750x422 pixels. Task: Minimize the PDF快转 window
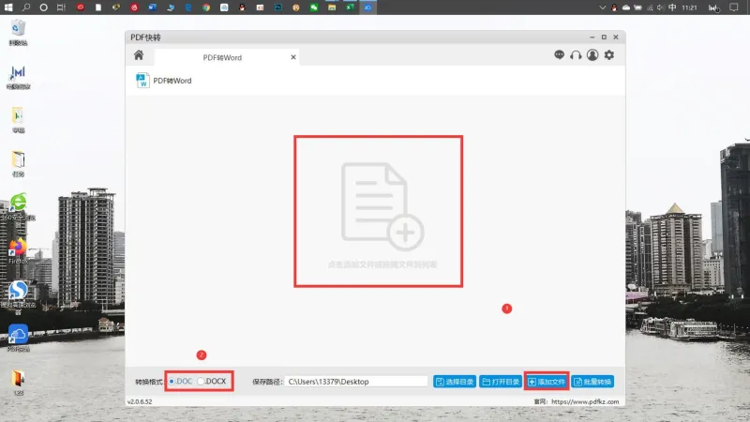point(592,37)
